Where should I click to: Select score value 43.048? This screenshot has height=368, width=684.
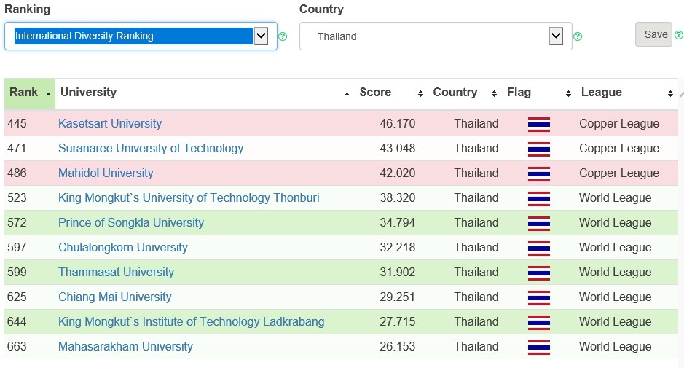(x=398, y=149)
